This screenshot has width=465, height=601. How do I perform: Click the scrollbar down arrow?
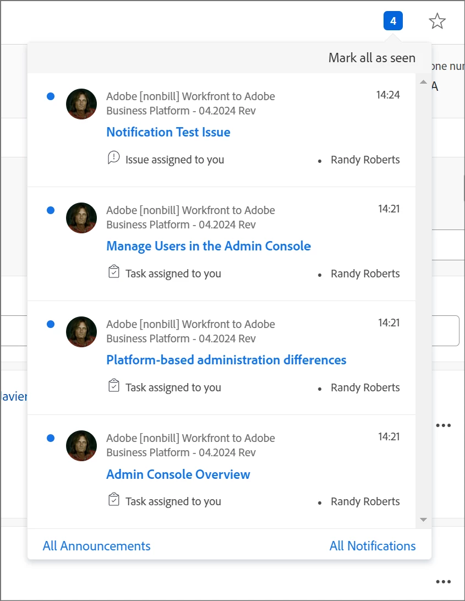(x=423, y=520)
